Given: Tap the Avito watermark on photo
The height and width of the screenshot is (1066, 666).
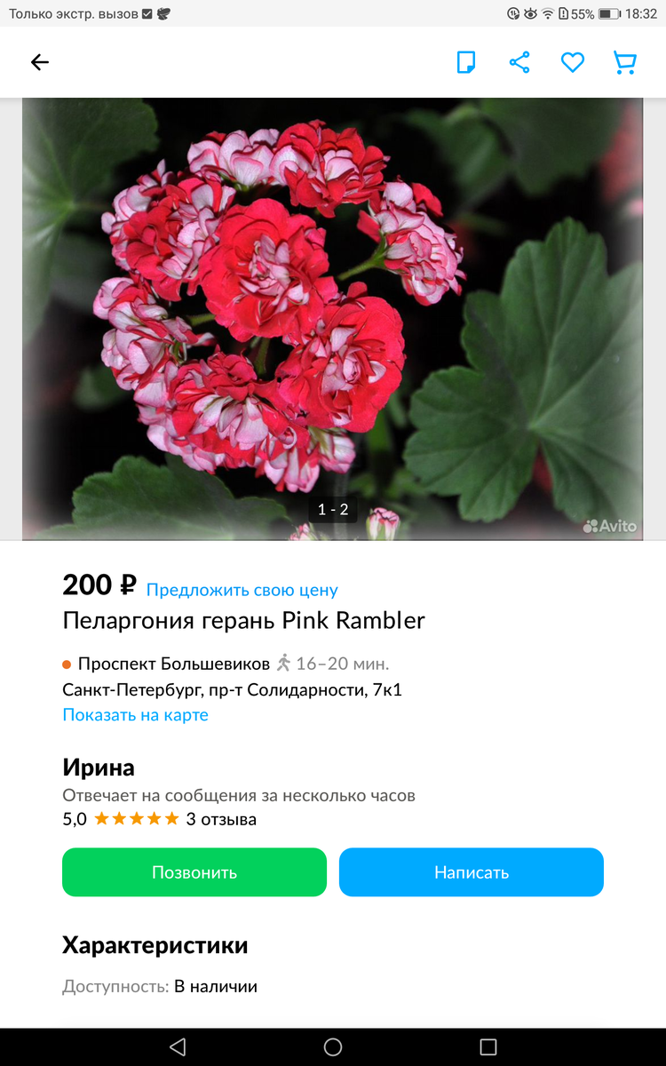Looking at the screenshot, I should [610, 526].
